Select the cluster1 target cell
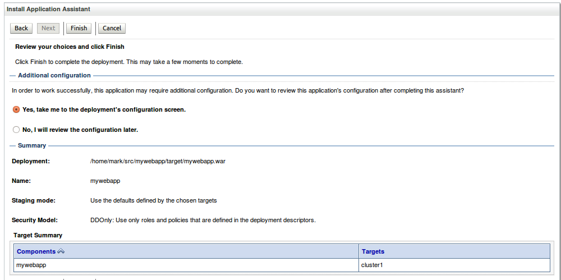The height and width of the screenshot is (280, 561). pos(372,265)
